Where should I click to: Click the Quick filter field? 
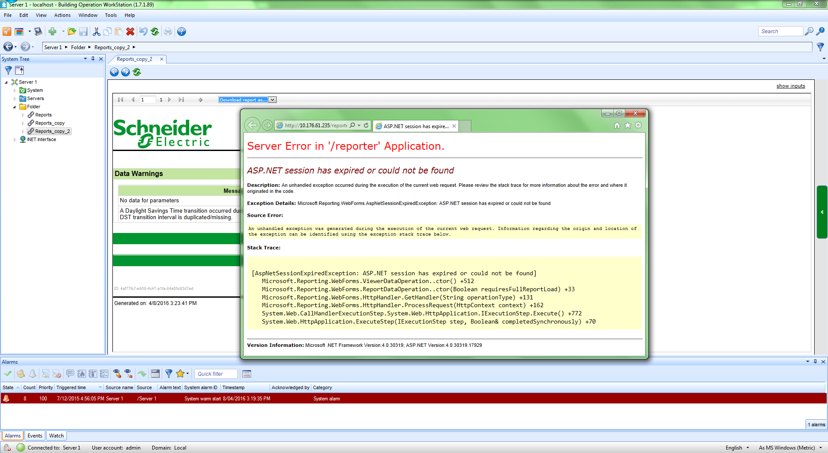click(x=216, y=374)
